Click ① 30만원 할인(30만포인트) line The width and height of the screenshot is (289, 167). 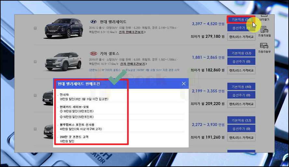click(x=77, y=111)
